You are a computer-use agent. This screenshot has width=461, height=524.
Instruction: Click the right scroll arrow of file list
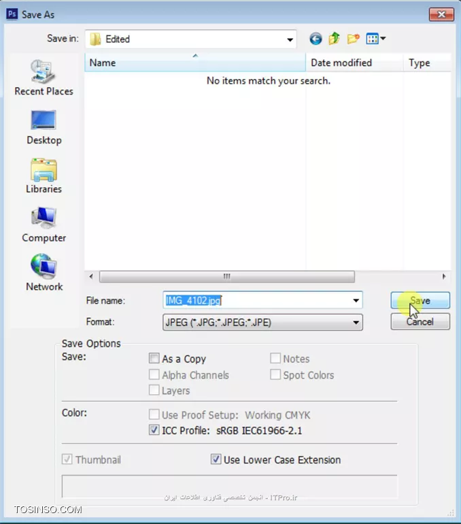(444, 276)
